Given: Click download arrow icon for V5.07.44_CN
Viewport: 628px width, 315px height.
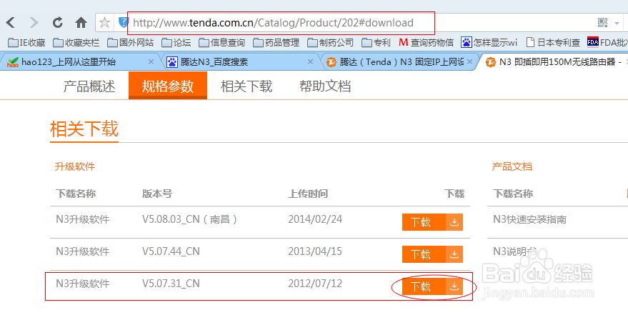Looking at the screenshot, I should coord(454,254).
